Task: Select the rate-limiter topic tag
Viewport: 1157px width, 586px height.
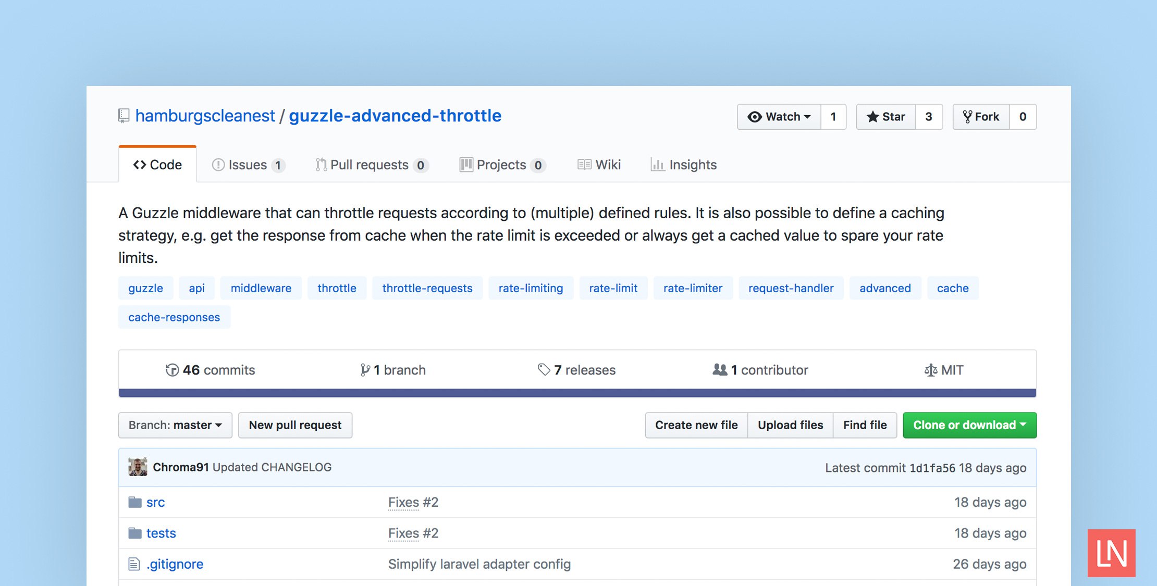Action: click(693, 288)
